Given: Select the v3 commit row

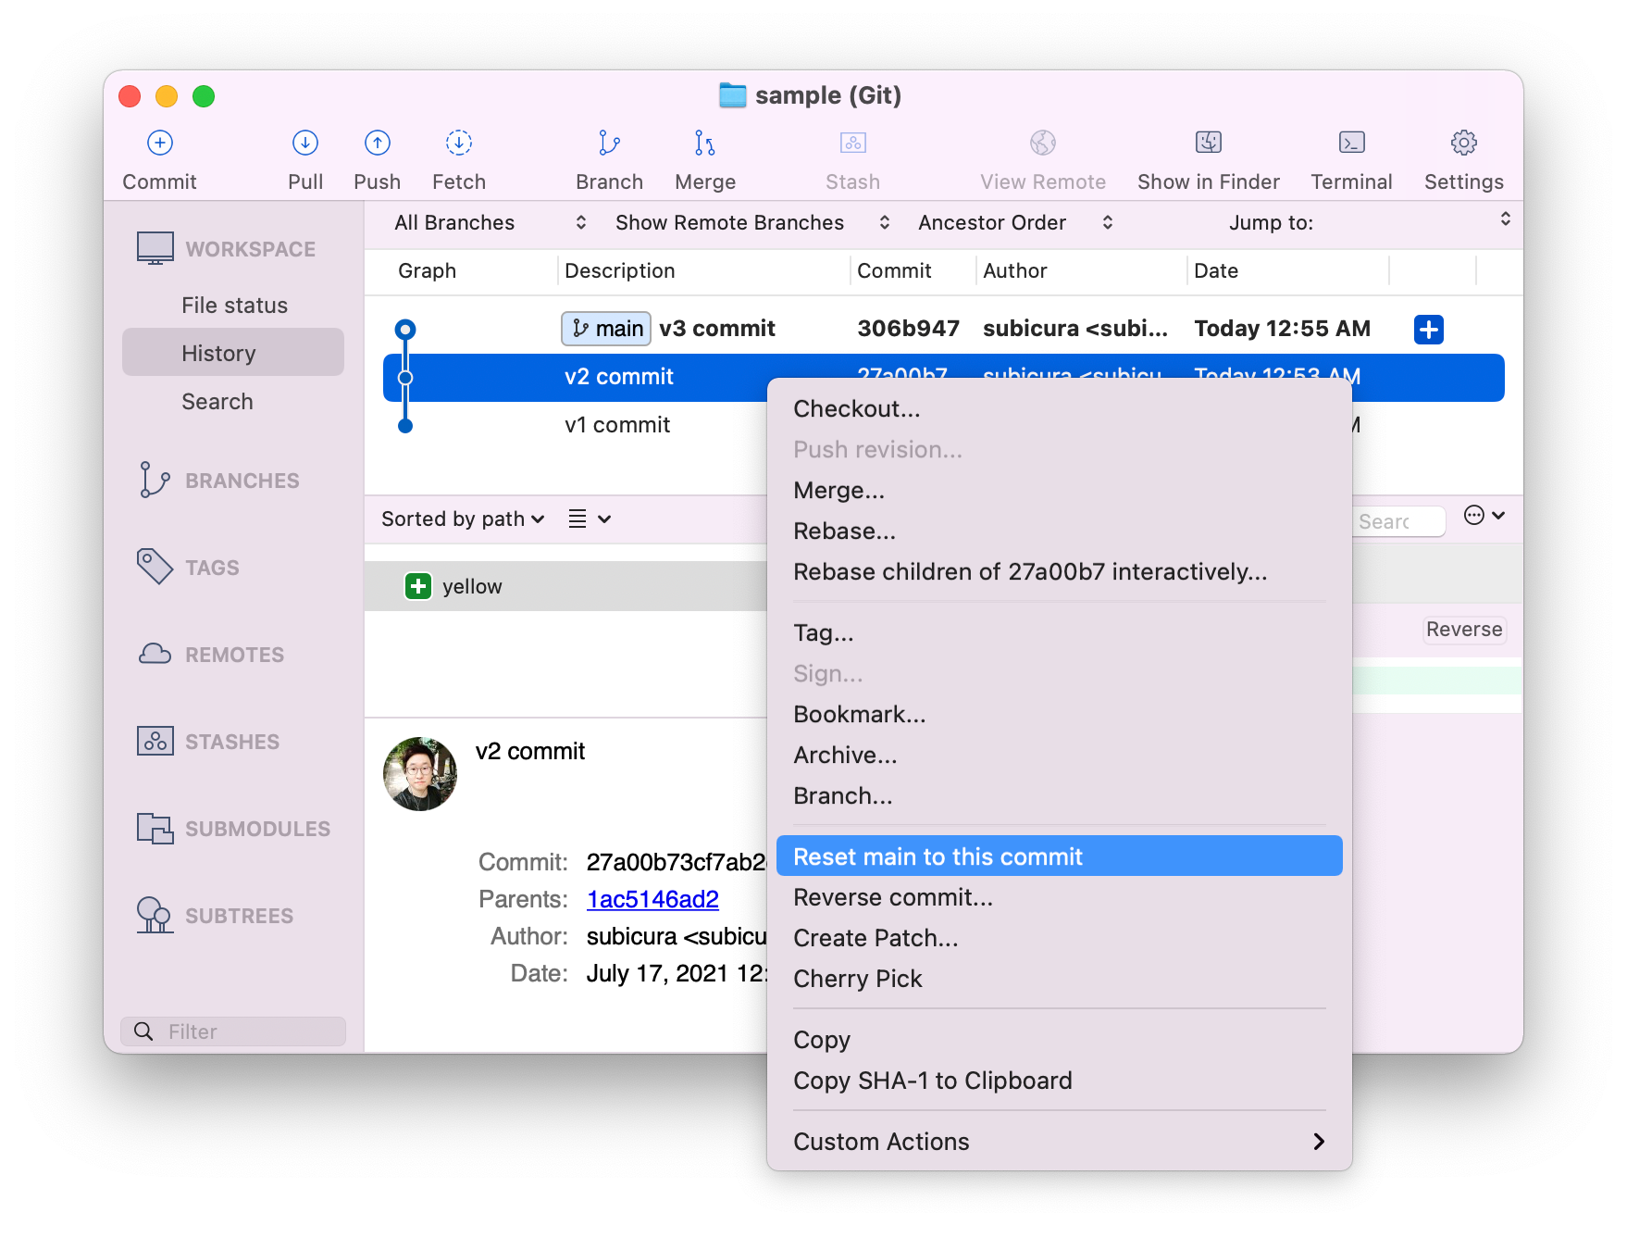Looking at the screenshot, I should pos(944,329).
